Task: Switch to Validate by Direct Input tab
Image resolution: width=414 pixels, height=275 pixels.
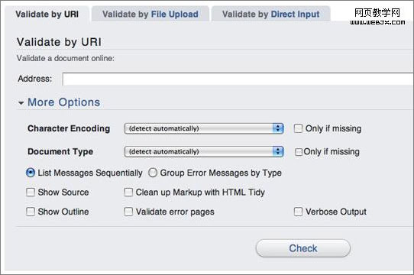Action: tap(270, 14)
